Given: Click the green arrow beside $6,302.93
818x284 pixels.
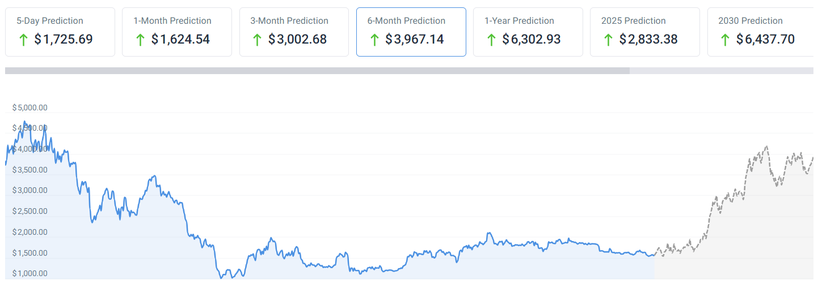Looking at the screenshot, I should point(491,40).
